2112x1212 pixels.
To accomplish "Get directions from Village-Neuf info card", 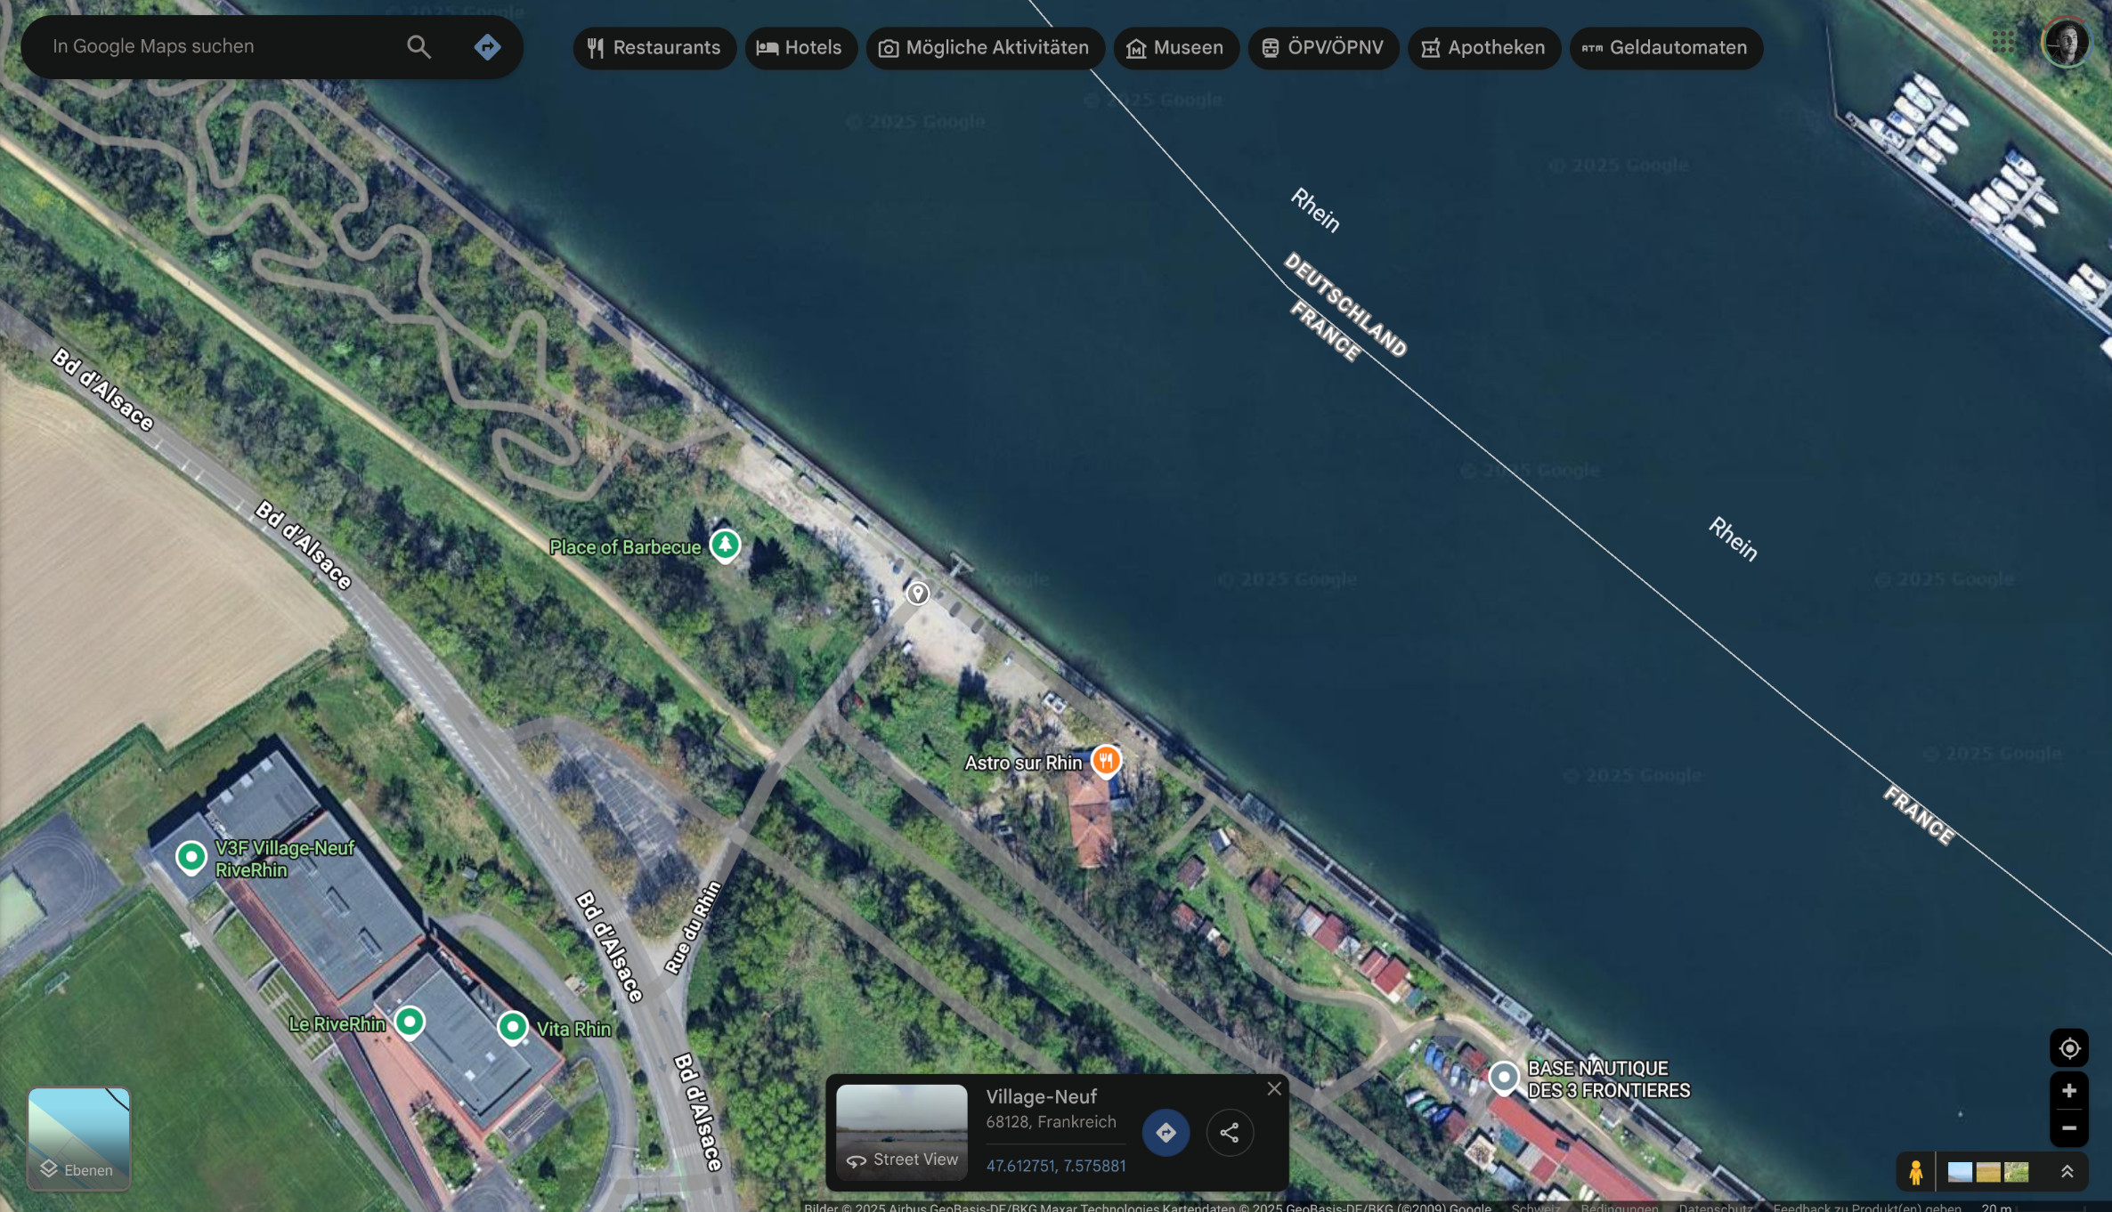I will coord(1166,1133).
